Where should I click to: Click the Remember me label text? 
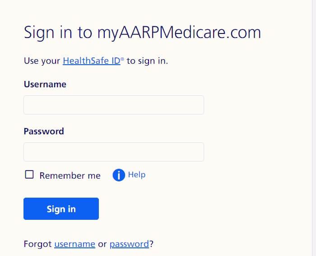70,175
